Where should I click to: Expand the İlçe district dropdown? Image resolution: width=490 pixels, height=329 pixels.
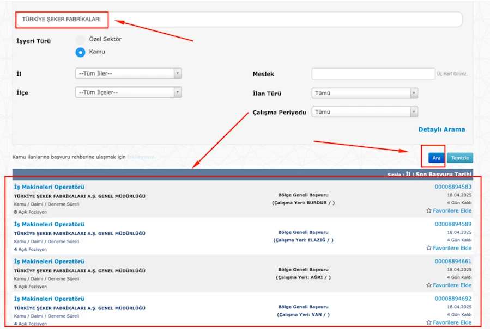128,92
